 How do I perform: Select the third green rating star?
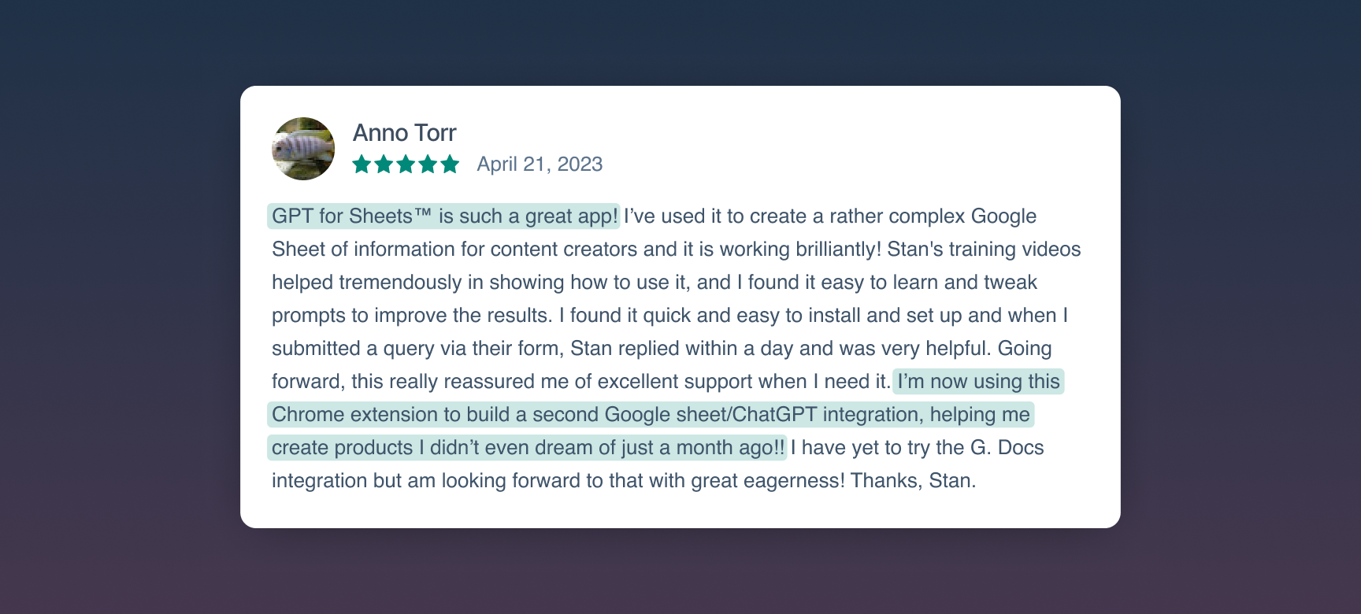click(x=406, y=164)
